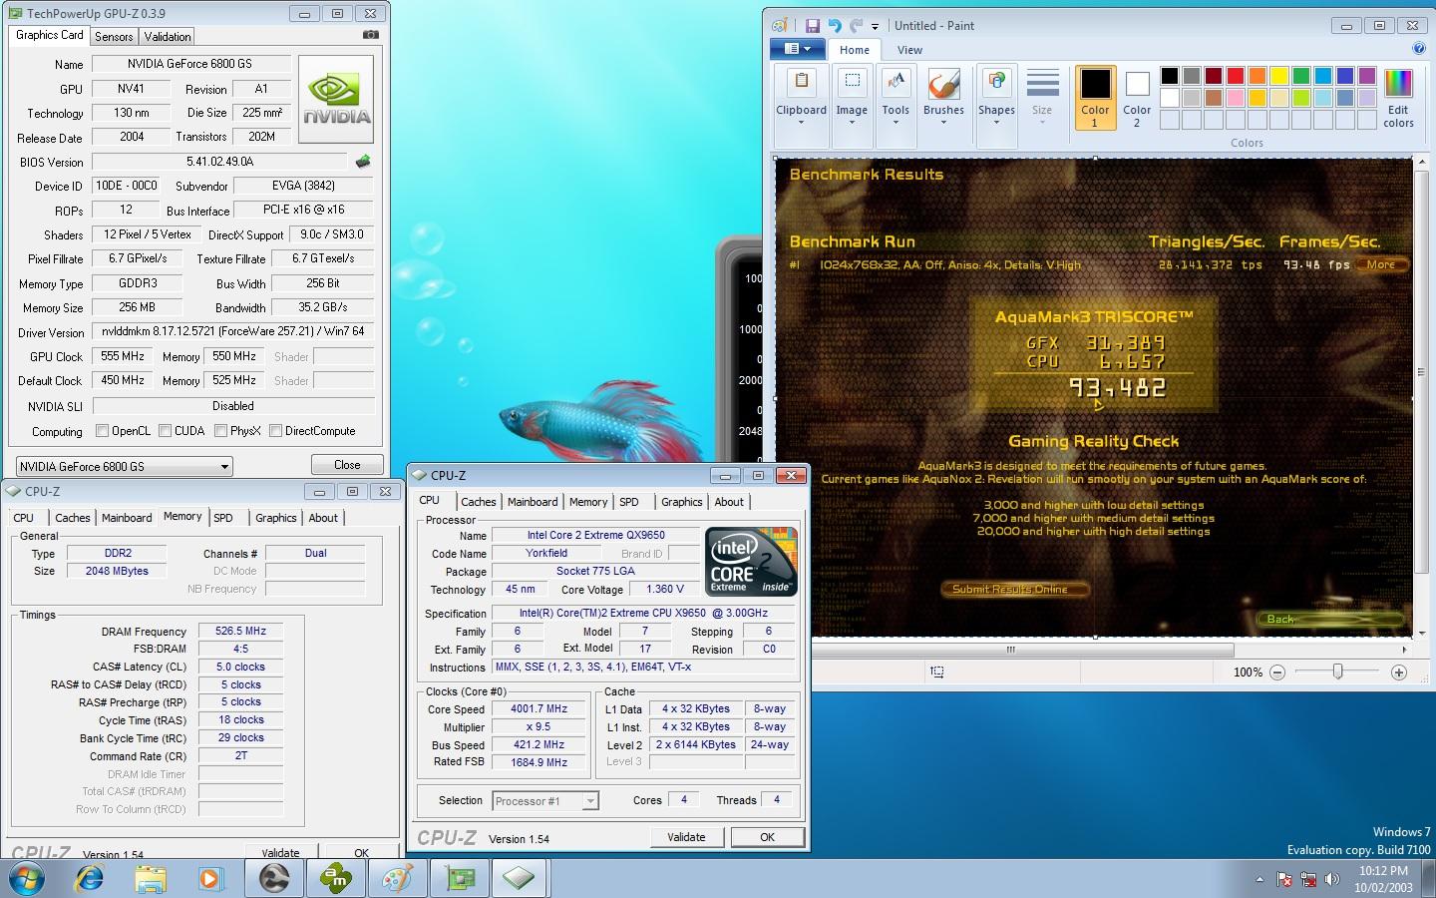Select Color 2 button in Paint
This screenshot has width=1436, height=898.
coord(1137,98)
